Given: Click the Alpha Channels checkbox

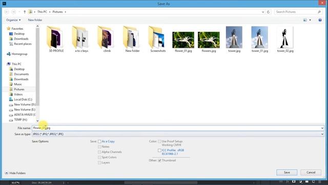Looking at the screenshot, I should point(99,152).
